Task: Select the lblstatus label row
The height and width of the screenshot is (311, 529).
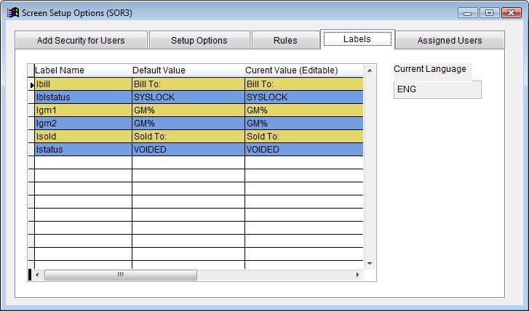Action: (82, 97)
